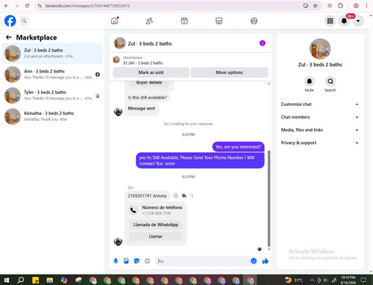
Task: Send a thumbs up like
Action: (266, 261)
